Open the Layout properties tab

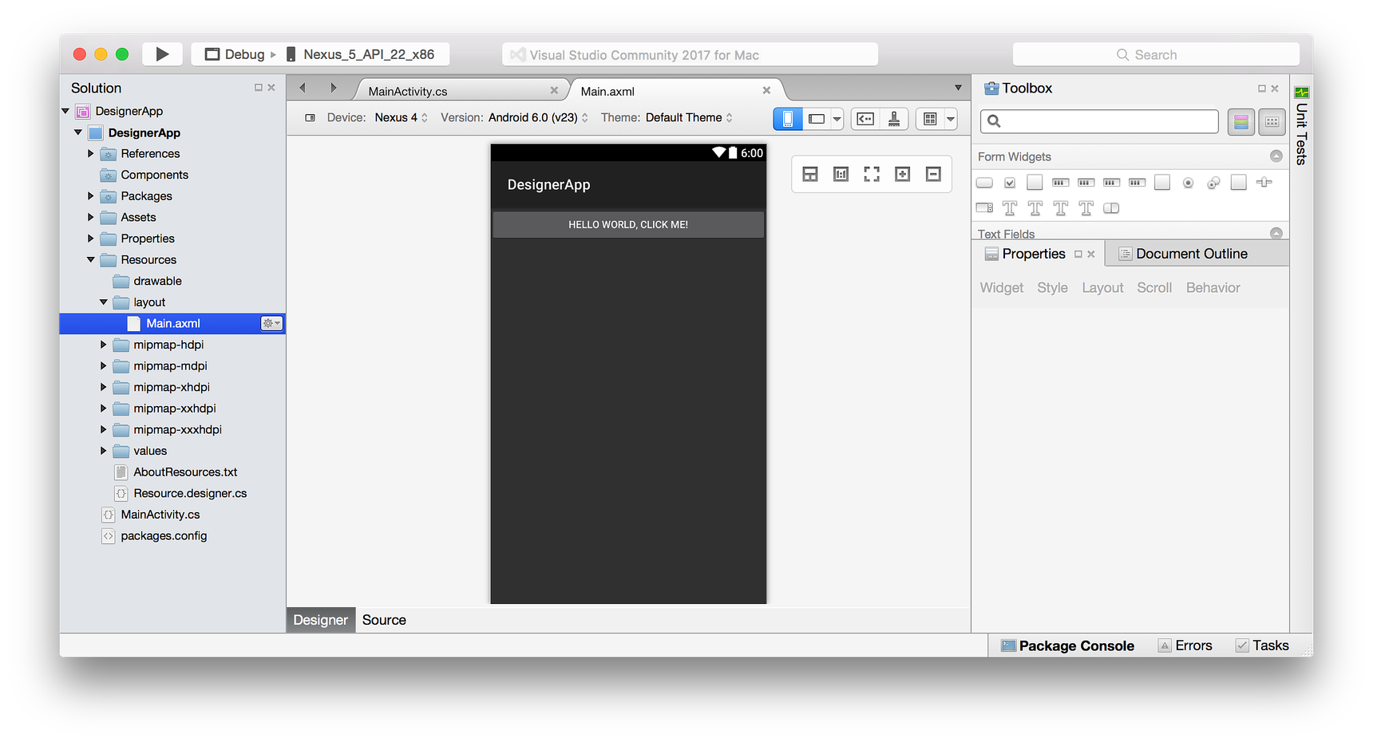pos(1102,288)
